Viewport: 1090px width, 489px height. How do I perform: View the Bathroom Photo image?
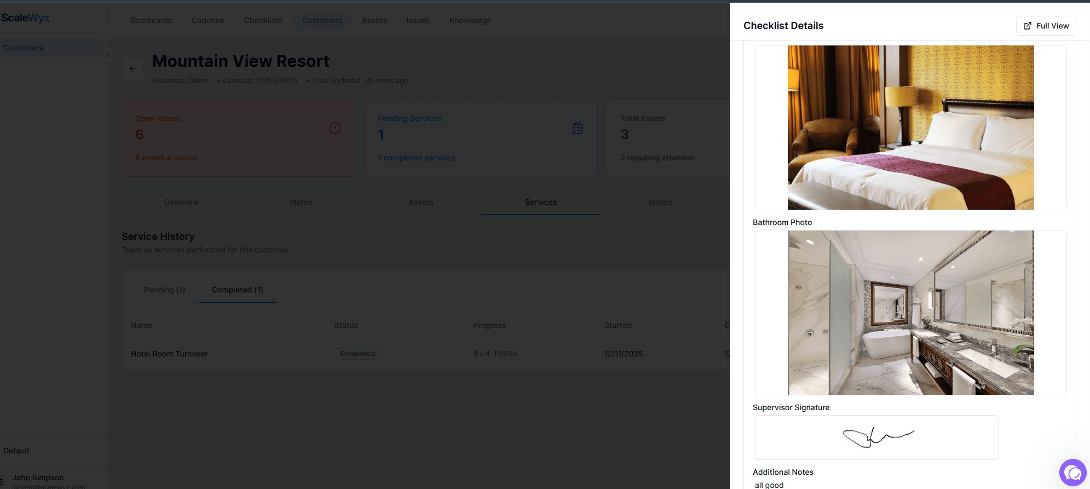[x=910, y=313]
